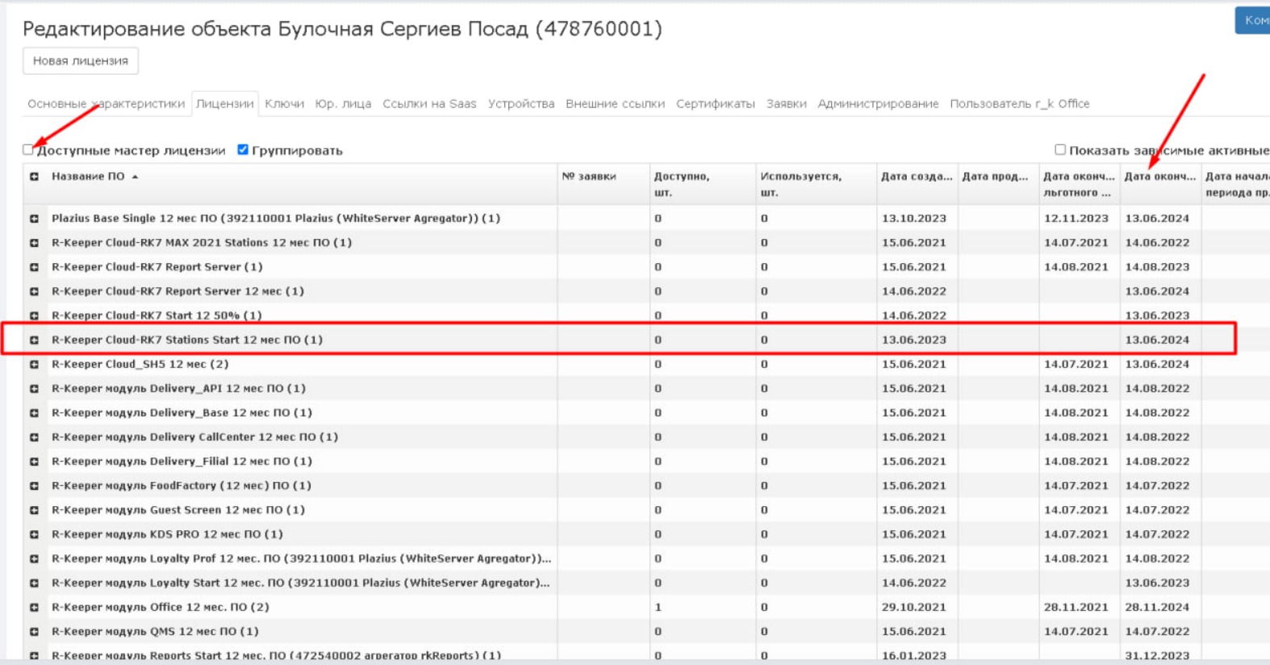Click R-Keeper Cloud_SH5 12 мес (2) name
The height and width of the screenshot is (665, 1270).
click(x=140, y=364)
